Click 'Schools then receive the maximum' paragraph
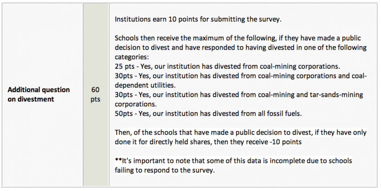Viewport: 381px width, 191px height. pos(241,48)
